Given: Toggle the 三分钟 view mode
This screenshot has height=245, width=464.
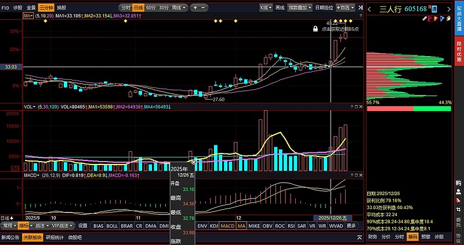Looking at the screenshot, I should tap(46, 8).
